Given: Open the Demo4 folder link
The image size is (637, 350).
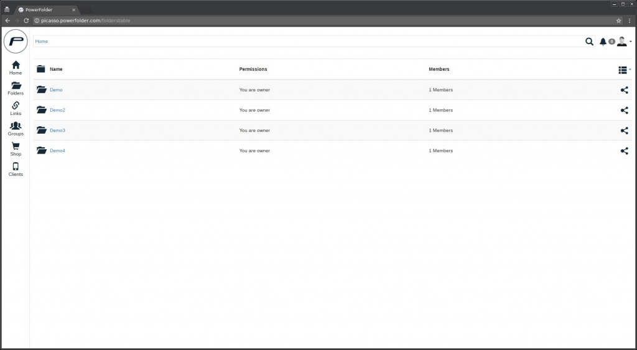Looking at the screenshot, I should tap(57, 151).
